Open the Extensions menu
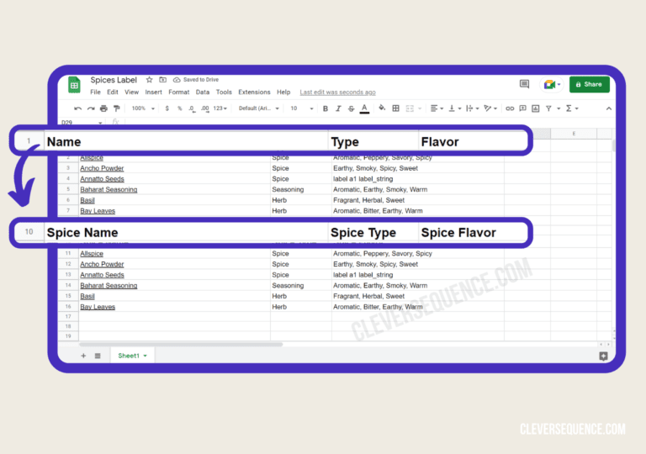This screenshot has height=454, width=646. click(x=254, y=92)
